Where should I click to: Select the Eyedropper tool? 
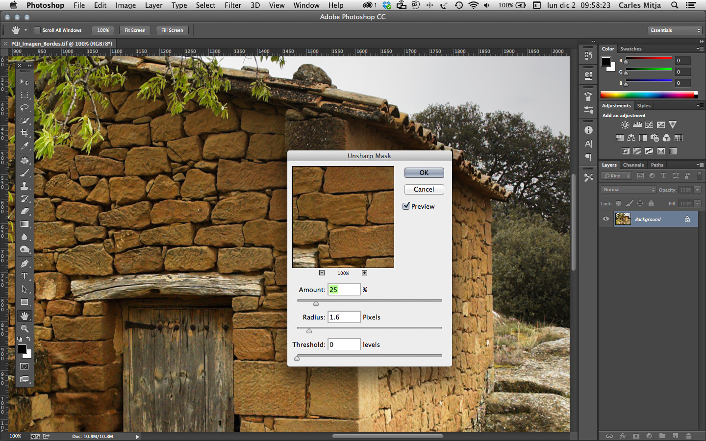[x=25, y=146]
